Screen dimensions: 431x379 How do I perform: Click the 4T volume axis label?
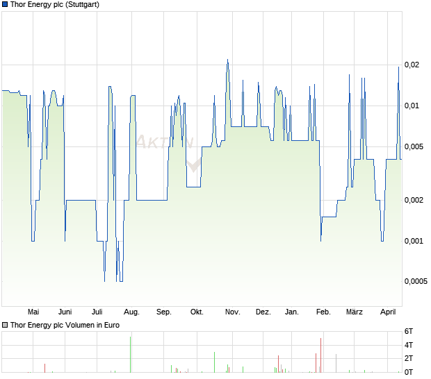pyautogui.click(x=409, y=345)
